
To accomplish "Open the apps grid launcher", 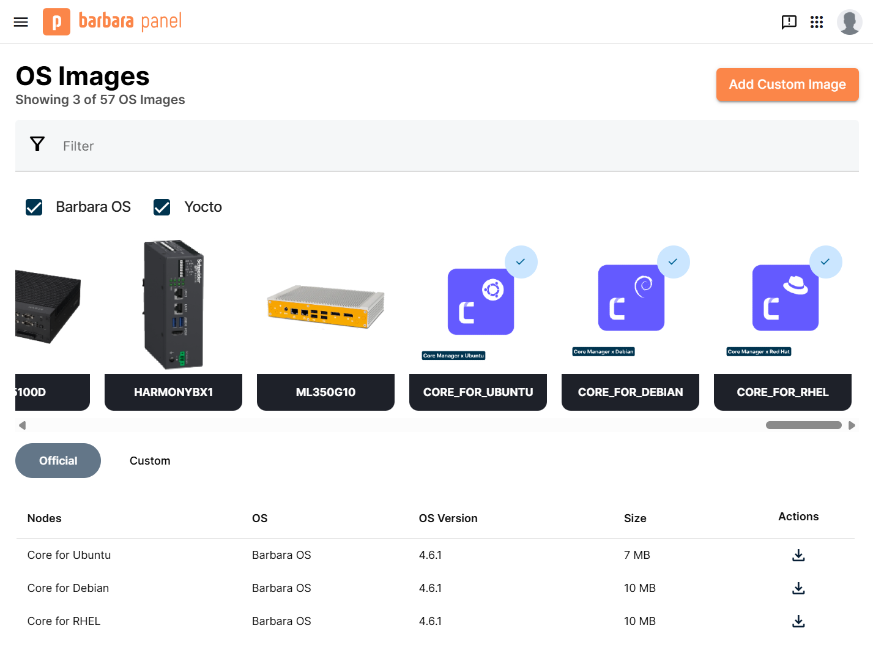I will click(817, 22).
